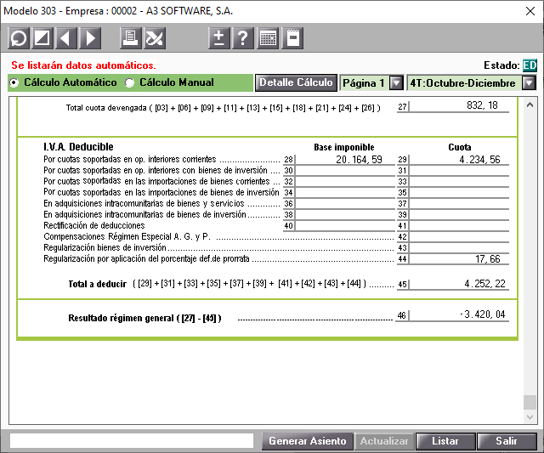Click the Actualizar button
This screenshot has width=544, height=453.
click(384, 441)
